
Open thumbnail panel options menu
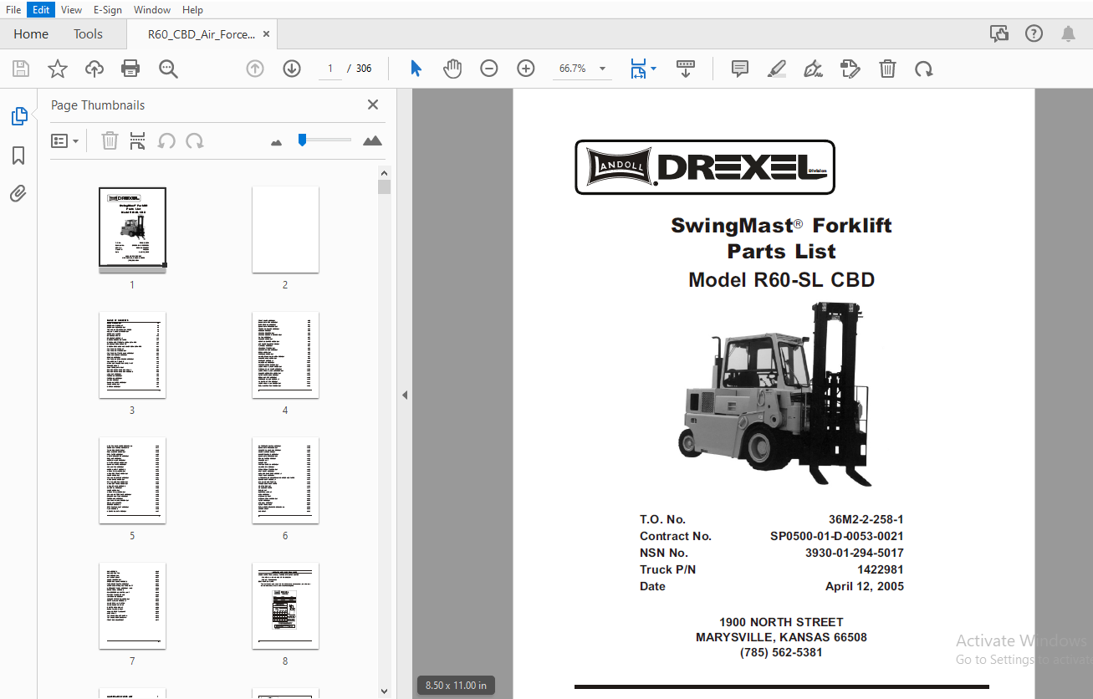(65, 141)
